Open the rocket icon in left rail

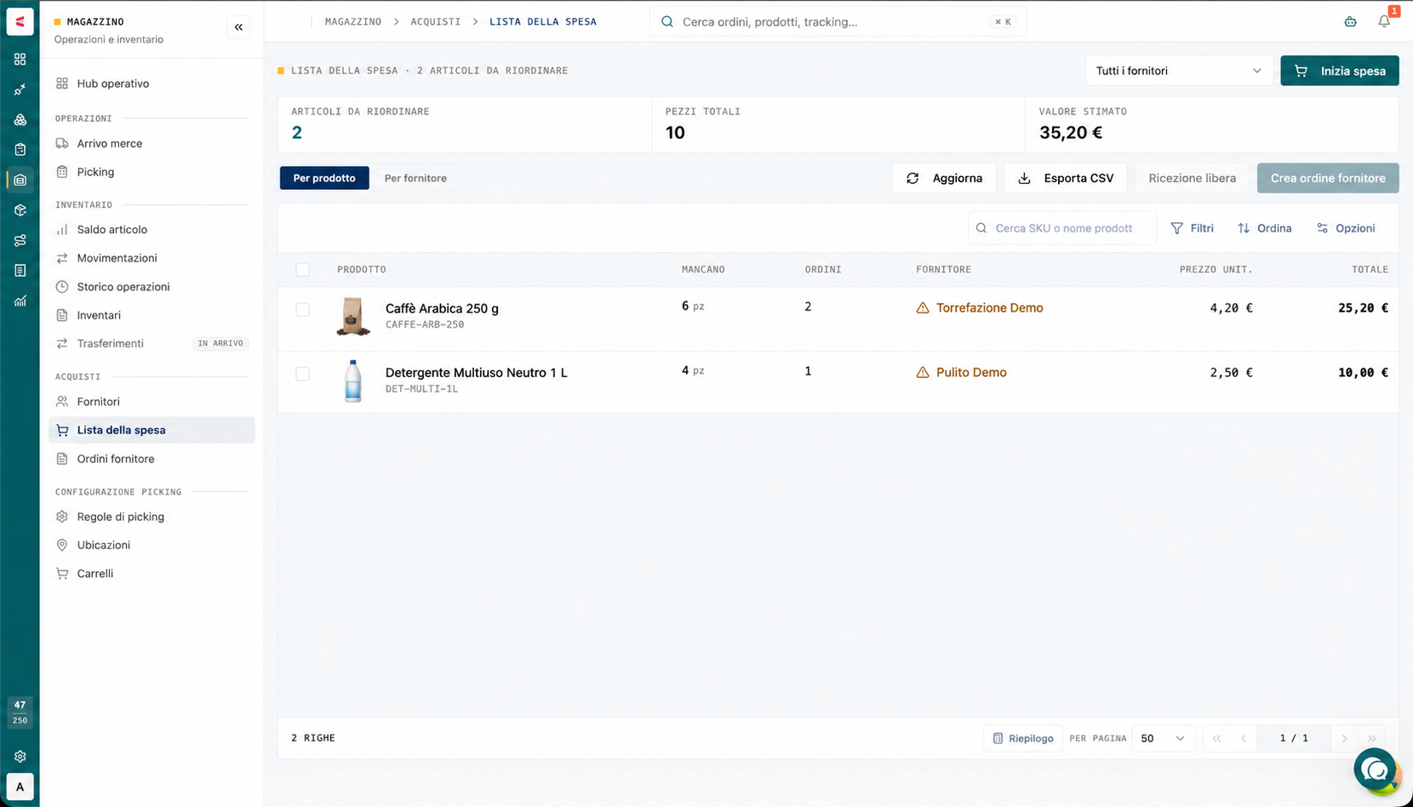pos(20,89)
